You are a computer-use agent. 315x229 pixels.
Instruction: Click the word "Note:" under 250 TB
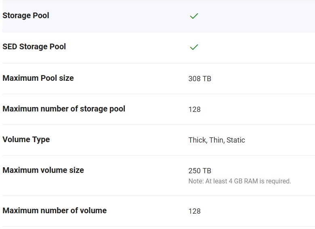click(196, 181)
